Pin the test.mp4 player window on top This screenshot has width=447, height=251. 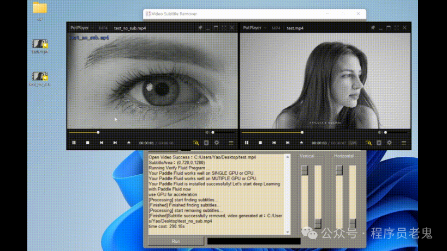(373, 28)
